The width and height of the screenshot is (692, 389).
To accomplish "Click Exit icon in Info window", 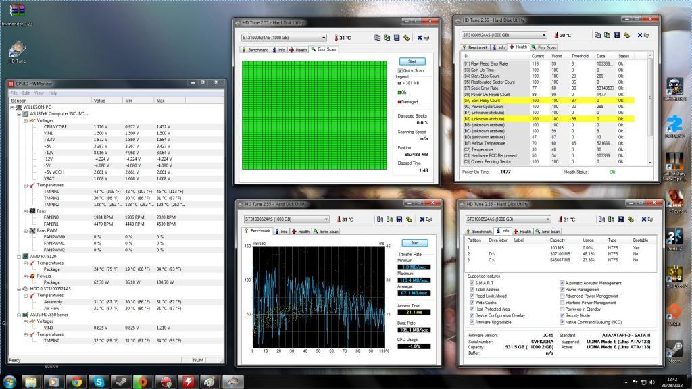I will coord(648,219).
